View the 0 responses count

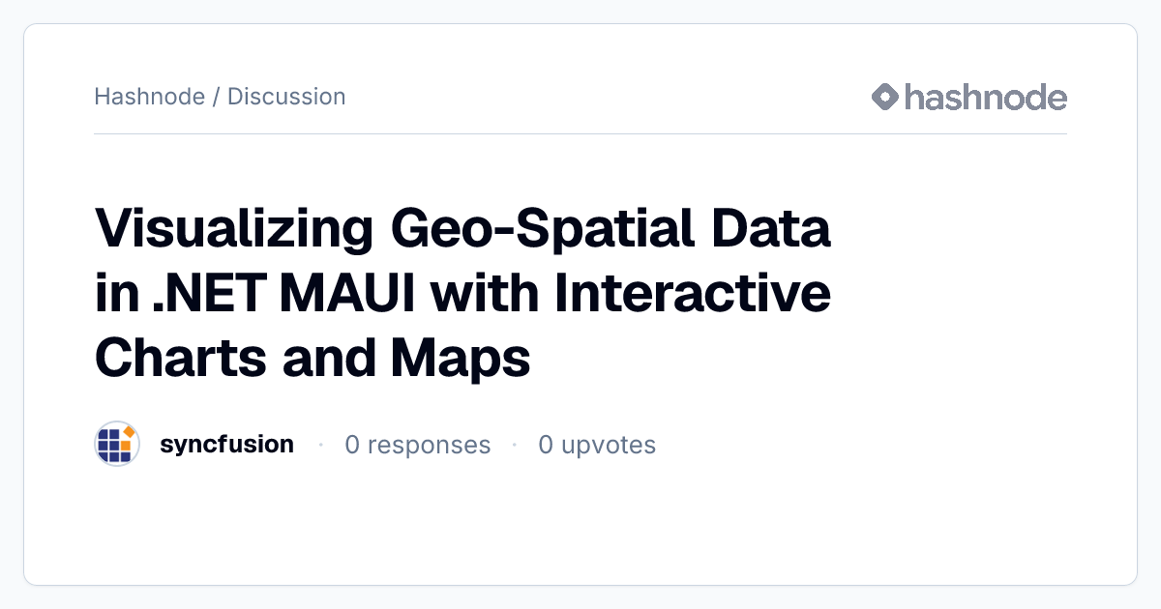pos(418,445)
